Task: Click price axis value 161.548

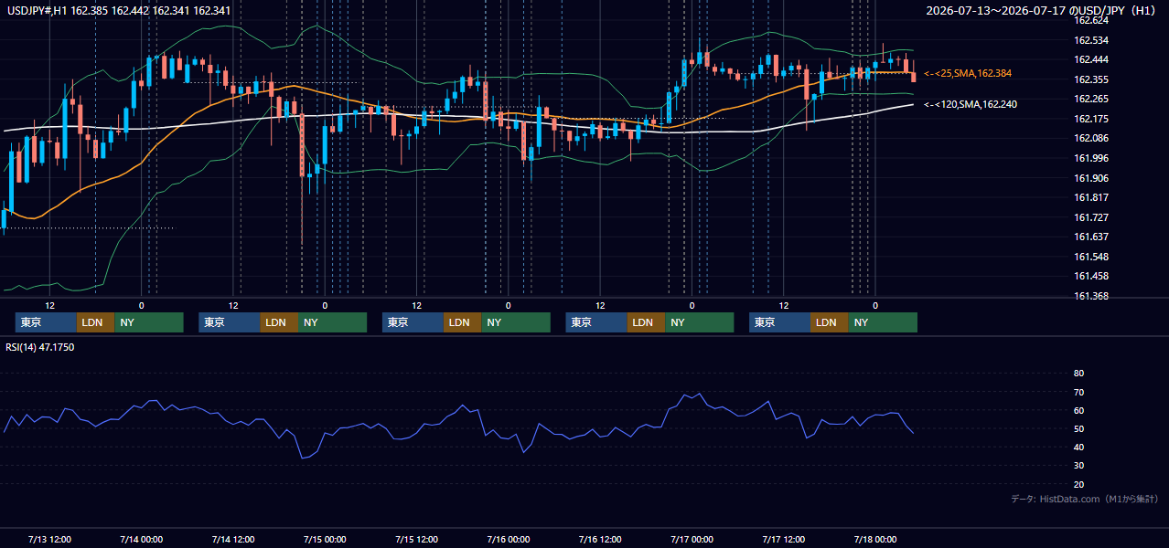Action: click(1090, 257)
